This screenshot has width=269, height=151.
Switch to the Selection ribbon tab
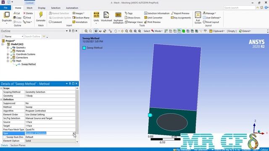click(55, 8)
